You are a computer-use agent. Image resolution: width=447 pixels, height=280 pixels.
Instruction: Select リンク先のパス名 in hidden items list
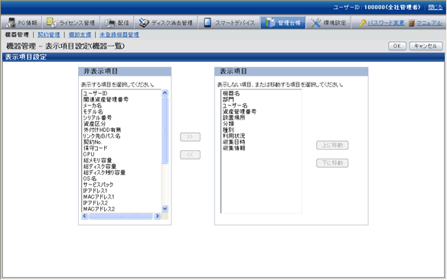102,136
